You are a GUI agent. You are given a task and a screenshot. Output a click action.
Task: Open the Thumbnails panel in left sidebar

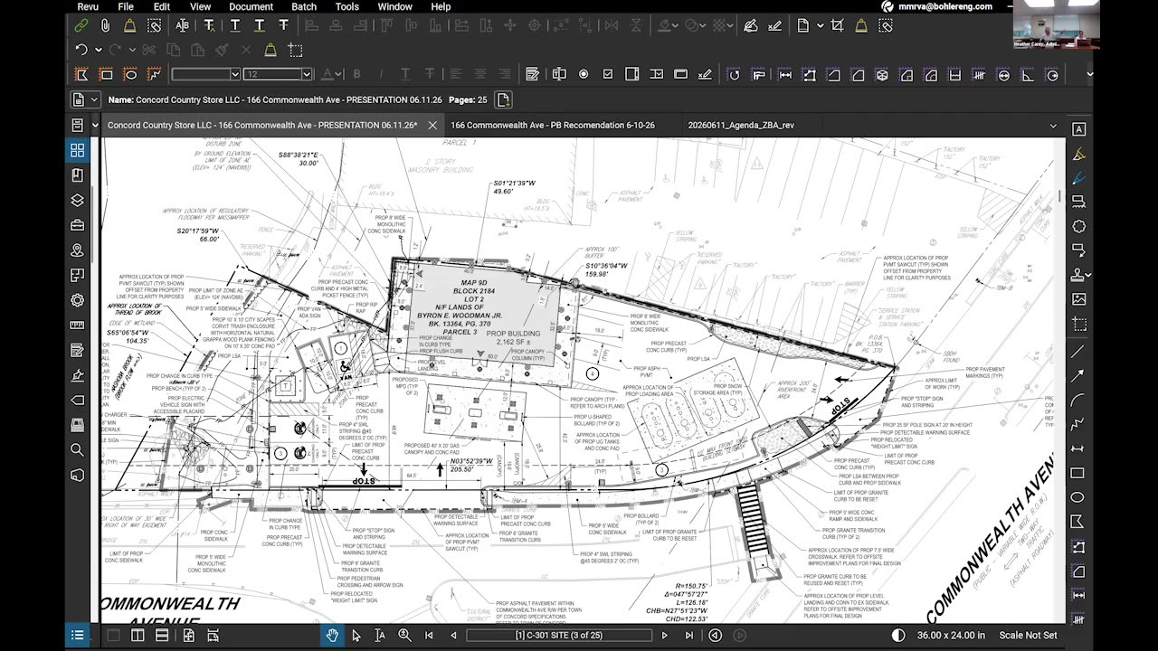(77, 150)
